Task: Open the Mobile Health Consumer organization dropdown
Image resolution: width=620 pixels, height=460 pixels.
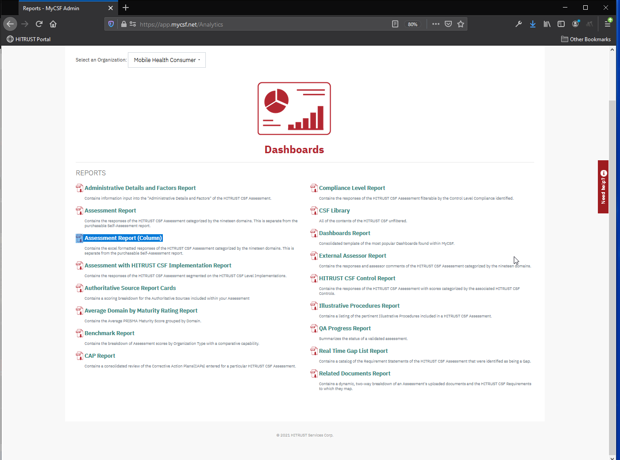Action: point(167,60)
